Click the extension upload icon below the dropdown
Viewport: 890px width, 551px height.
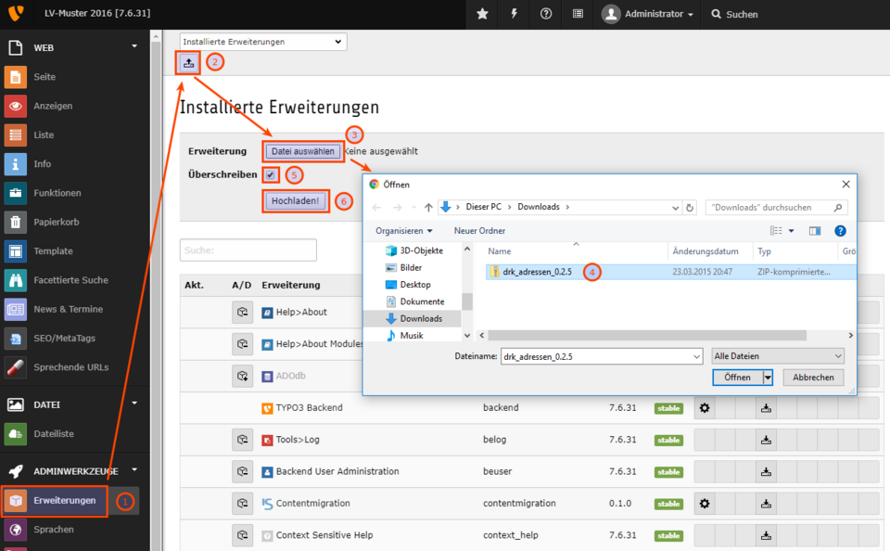(188, 61)
